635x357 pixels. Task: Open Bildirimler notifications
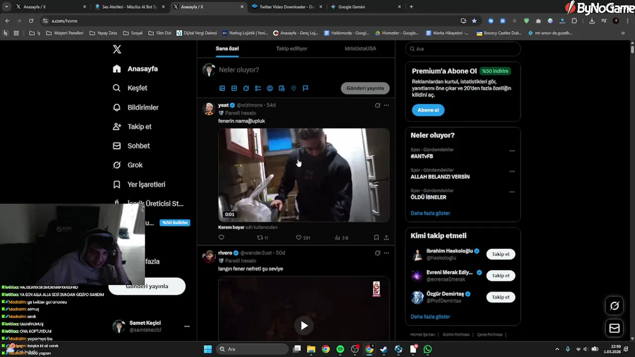coord(135,107)
